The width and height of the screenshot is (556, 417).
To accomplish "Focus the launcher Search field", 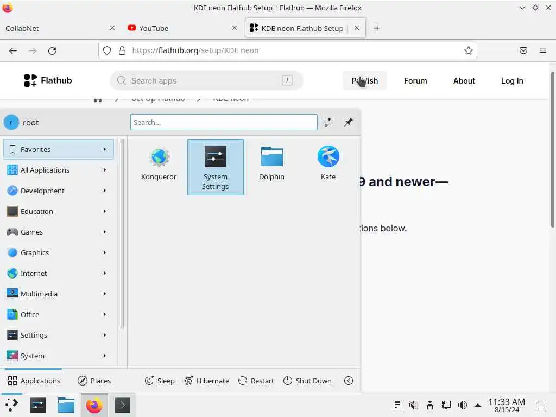I will pyautogui.click(x=224, y=122).
